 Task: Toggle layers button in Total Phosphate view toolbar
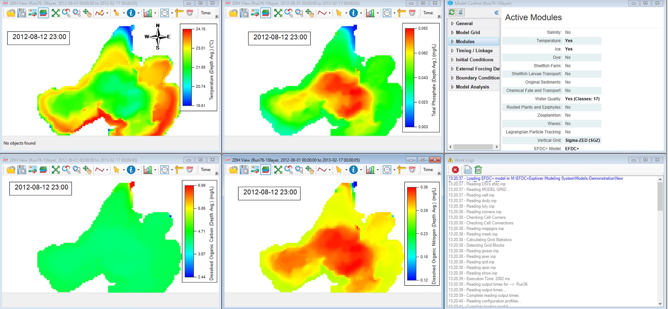click(x=266, y=13)
